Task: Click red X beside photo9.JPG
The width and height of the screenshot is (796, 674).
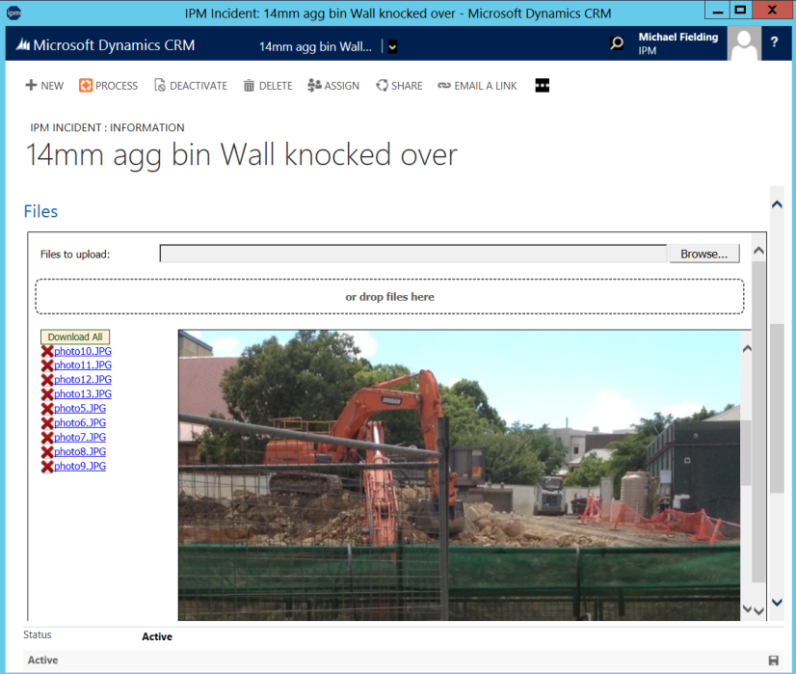Action: point(46,467)
